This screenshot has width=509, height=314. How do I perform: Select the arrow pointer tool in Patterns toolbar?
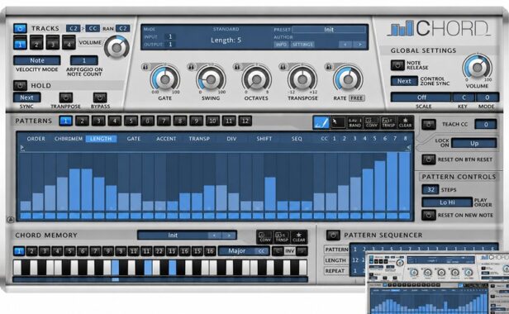338,123
